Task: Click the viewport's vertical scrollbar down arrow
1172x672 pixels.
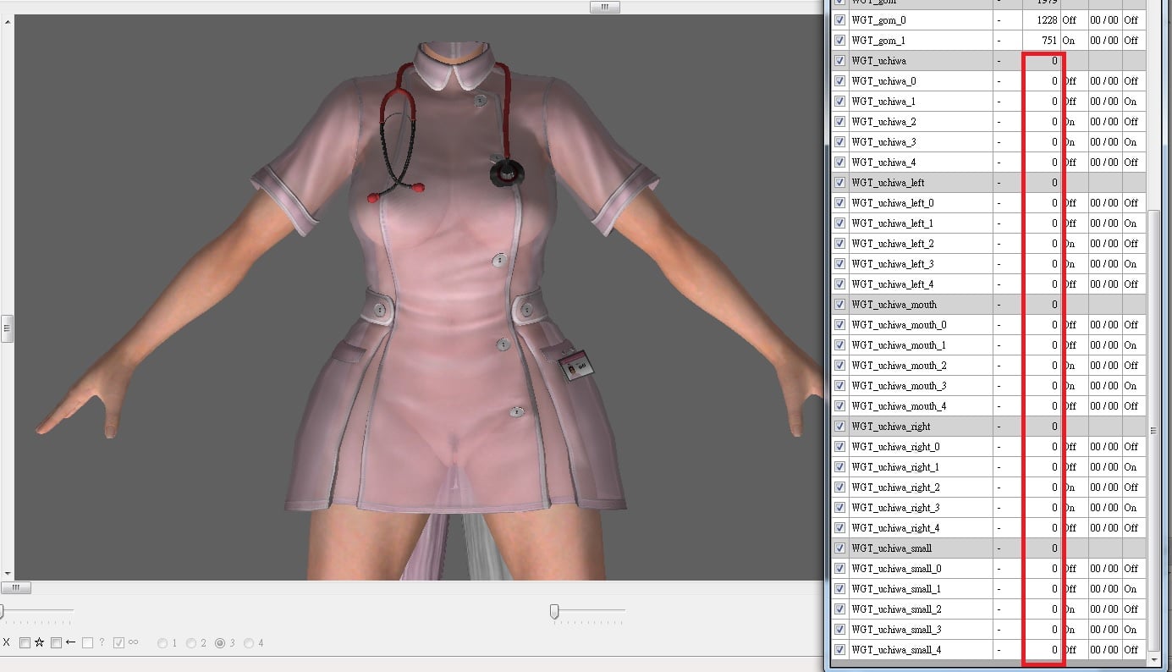Action: (7, 573)
